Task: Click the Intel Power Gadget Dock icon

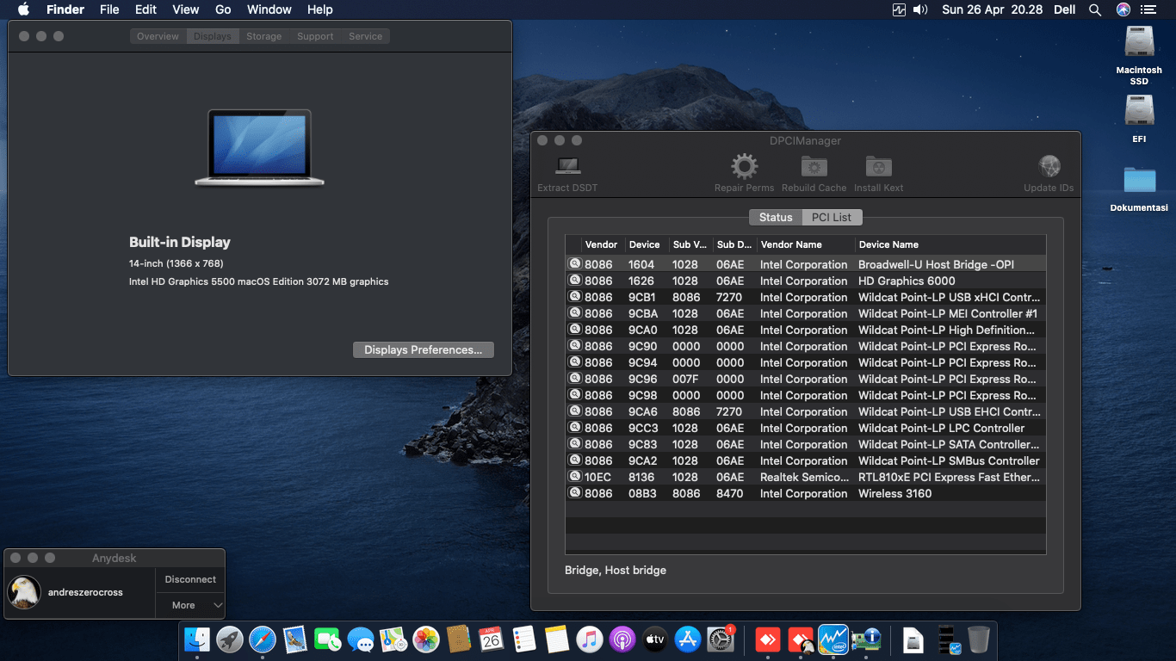Action: (x=833, y=639)
